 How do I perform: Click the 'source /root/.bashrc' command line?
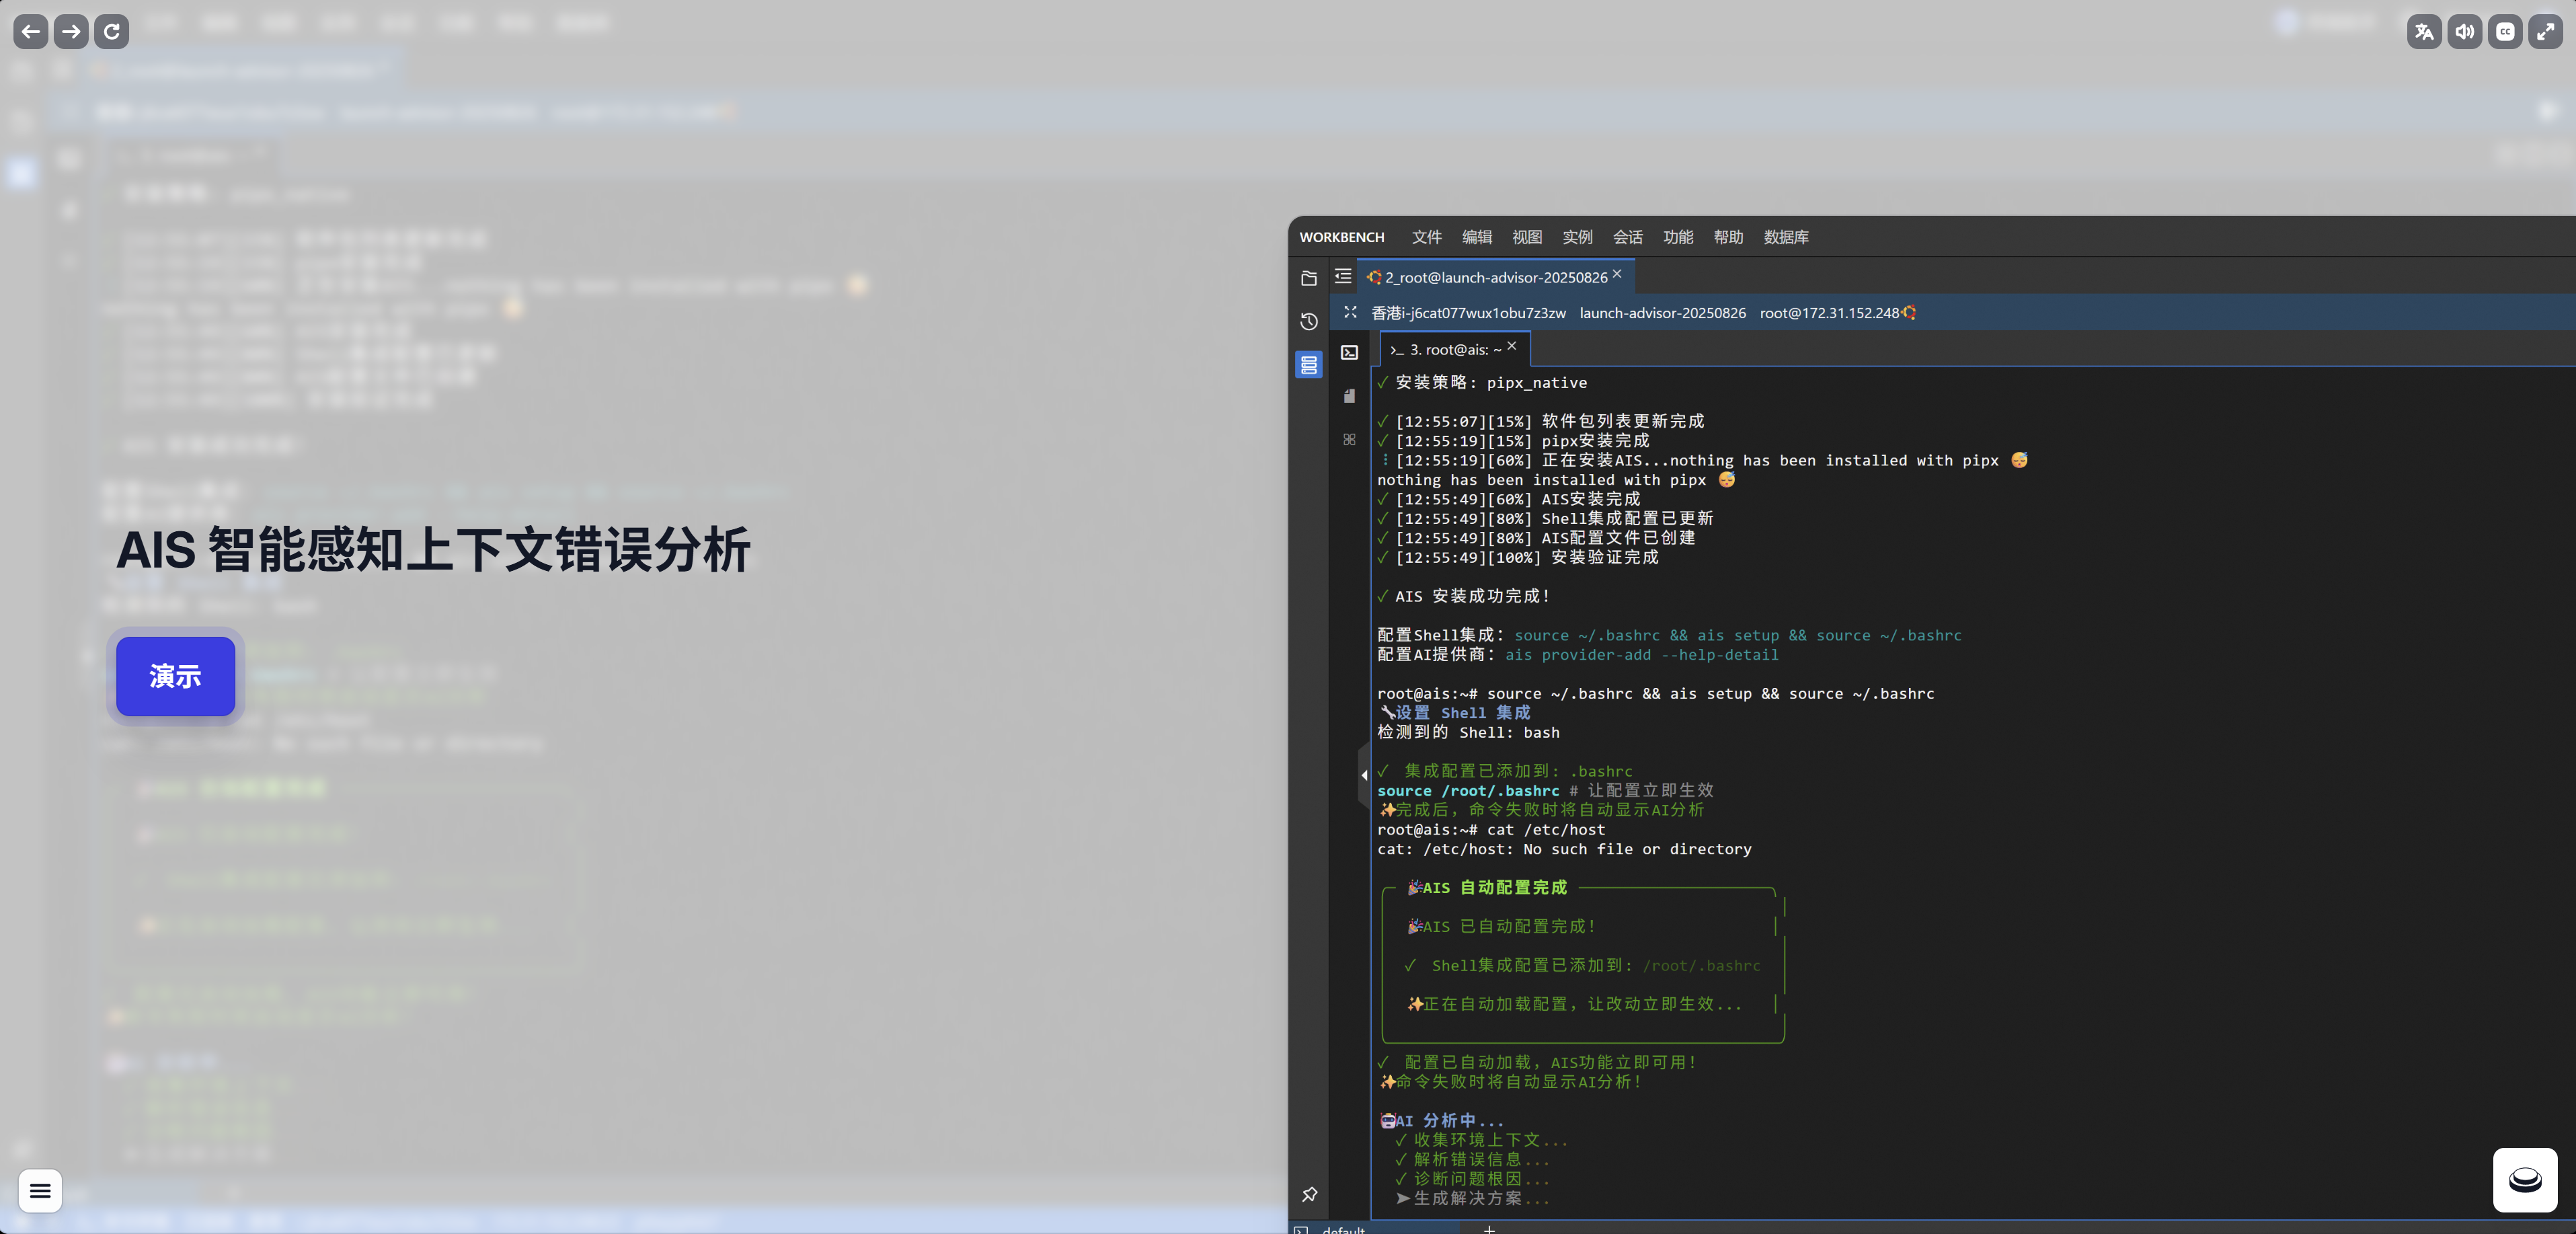coord(1468,791)
